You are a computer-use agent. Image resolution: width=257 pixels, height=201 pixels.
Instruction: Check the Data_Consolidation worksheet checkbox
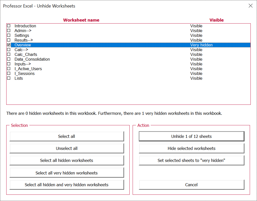(x=9, y=59)
